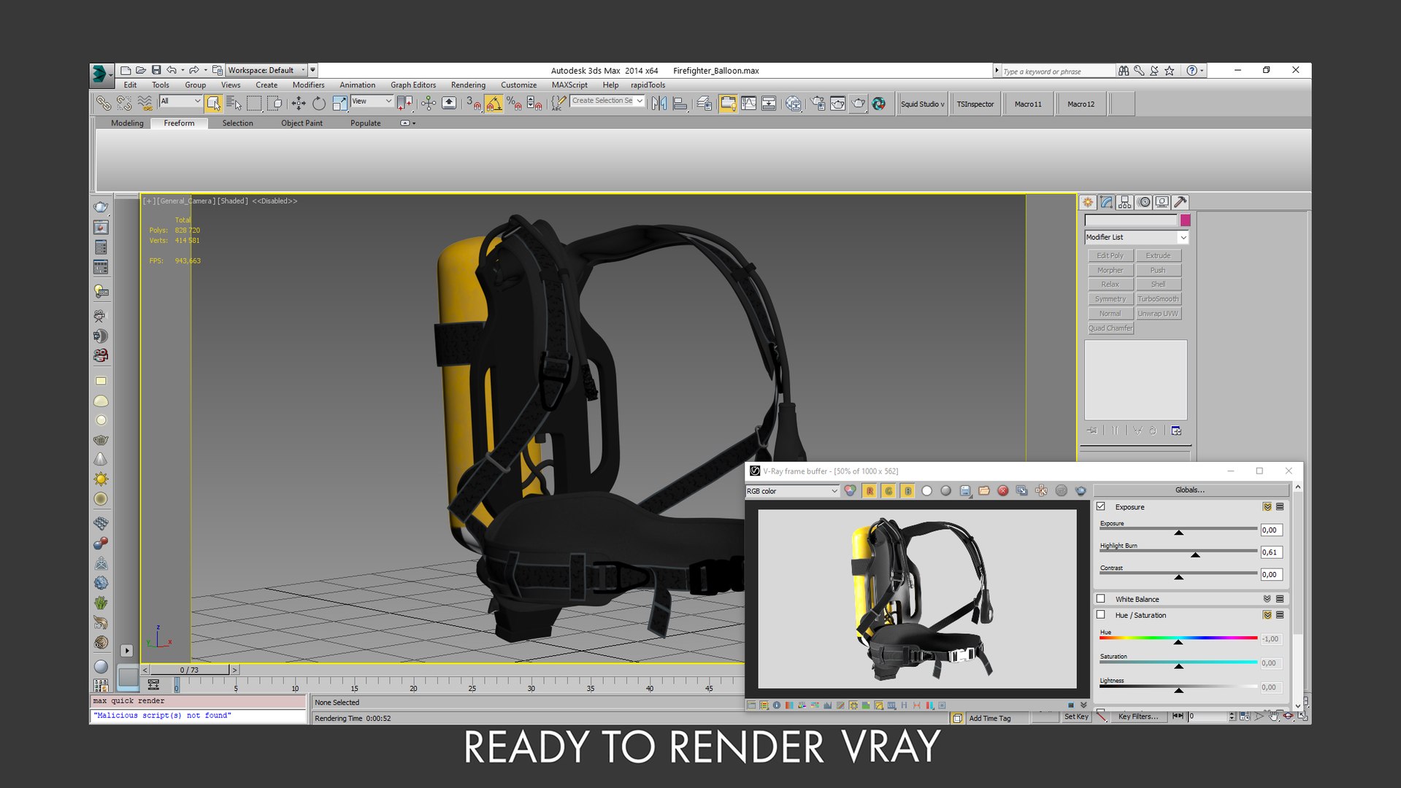The width and height of the screenshot is (1401, 788).
Task: Click the TSInspector toolbar button
Action: pyautogui.click(x=975, y=104)
